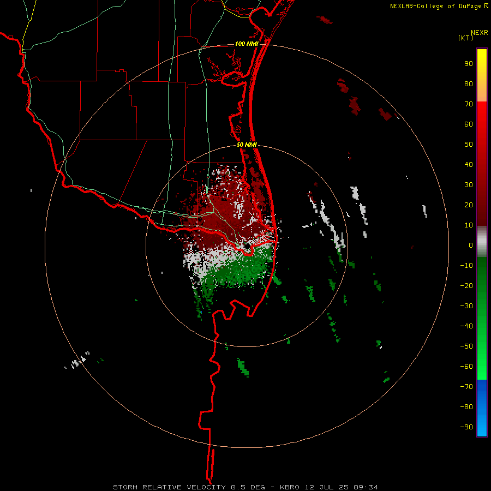Click the KBRO station identifier in caption
491x491 pixels.
coord(290,487)
